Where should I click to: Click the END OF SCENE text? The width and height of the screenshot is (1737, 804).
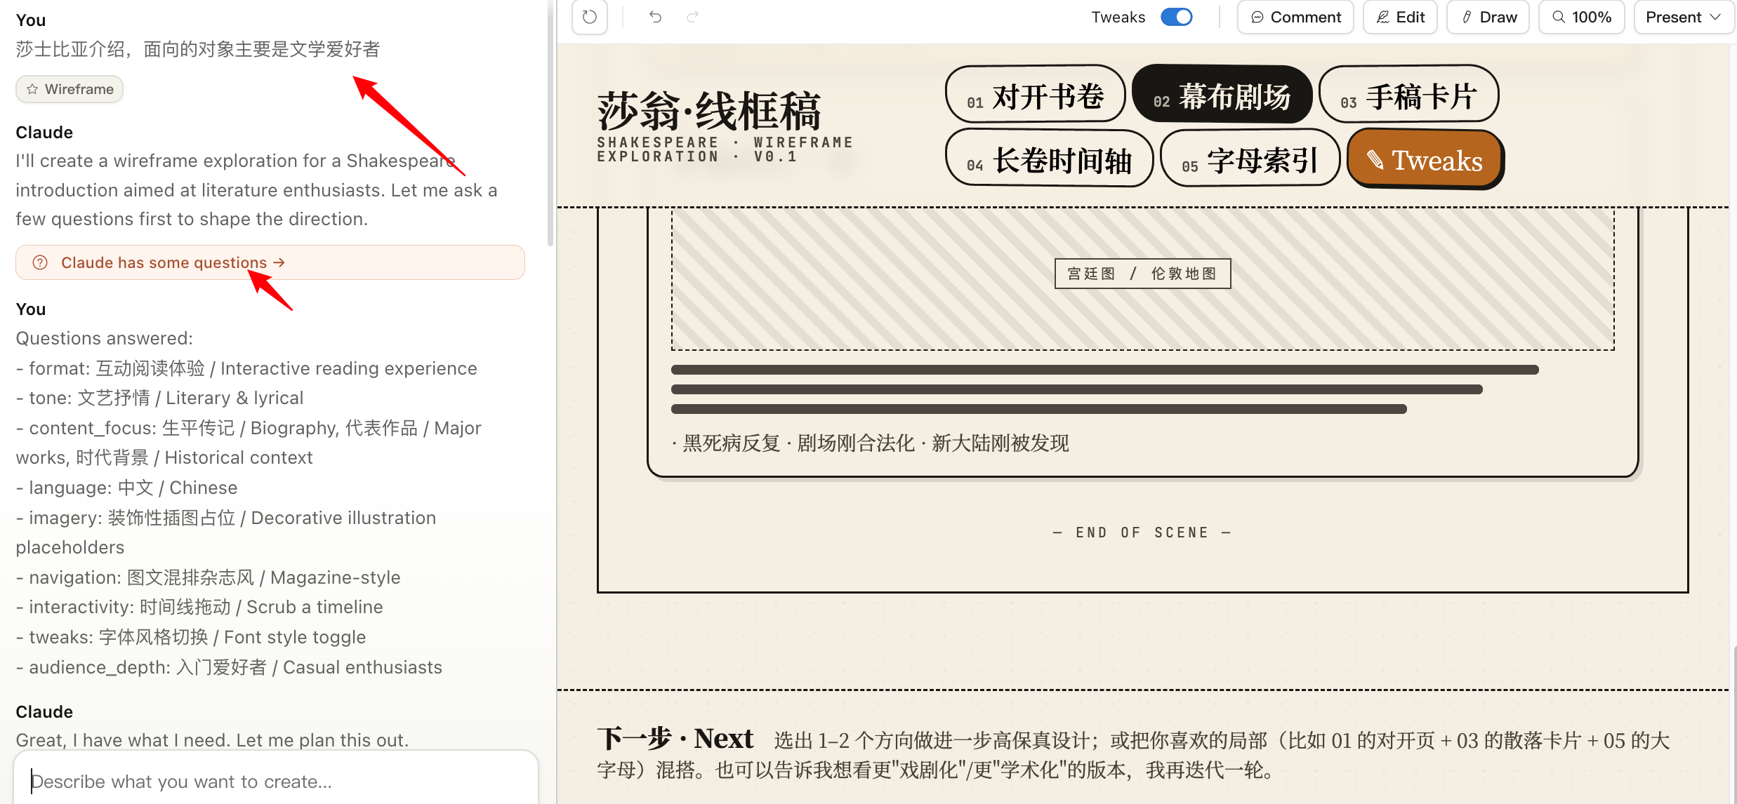[1142, 532]
